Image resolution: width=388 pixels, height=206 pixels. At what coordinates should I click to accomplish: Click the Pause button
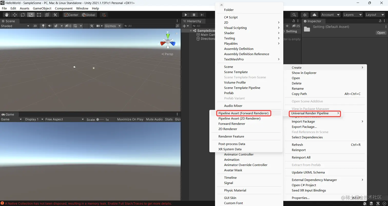(x=194, y=15)
